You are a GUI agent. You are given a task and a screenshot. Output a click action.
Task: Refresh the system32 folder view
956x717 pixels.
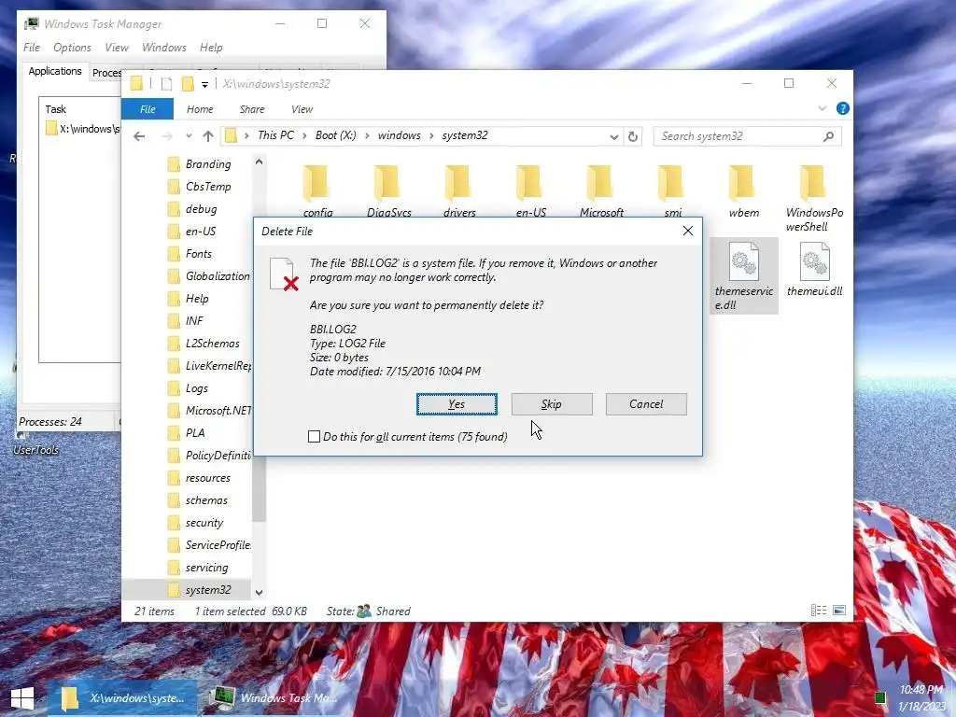tap(633, 136)
